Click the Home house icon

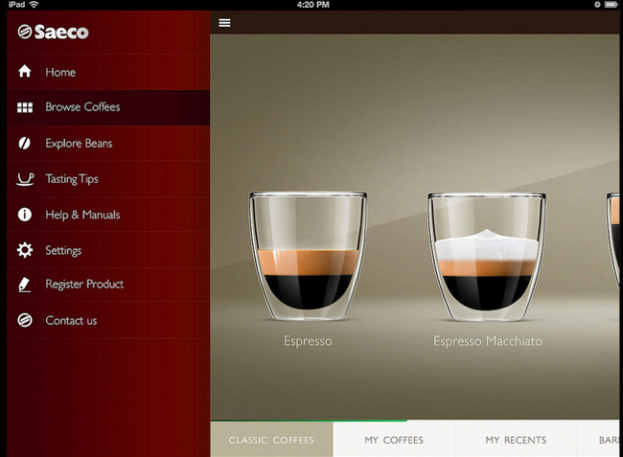click(25, 71)
